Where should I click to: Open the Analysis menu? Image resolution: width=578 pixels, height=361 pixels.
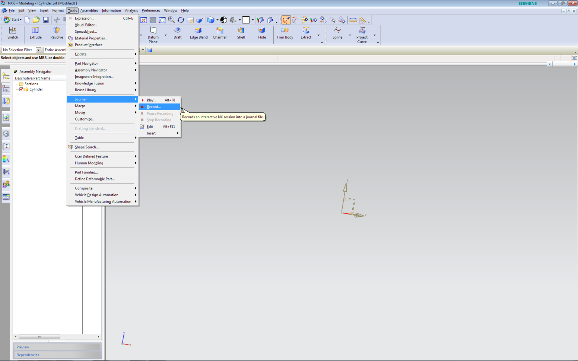[x=131, y=10]
